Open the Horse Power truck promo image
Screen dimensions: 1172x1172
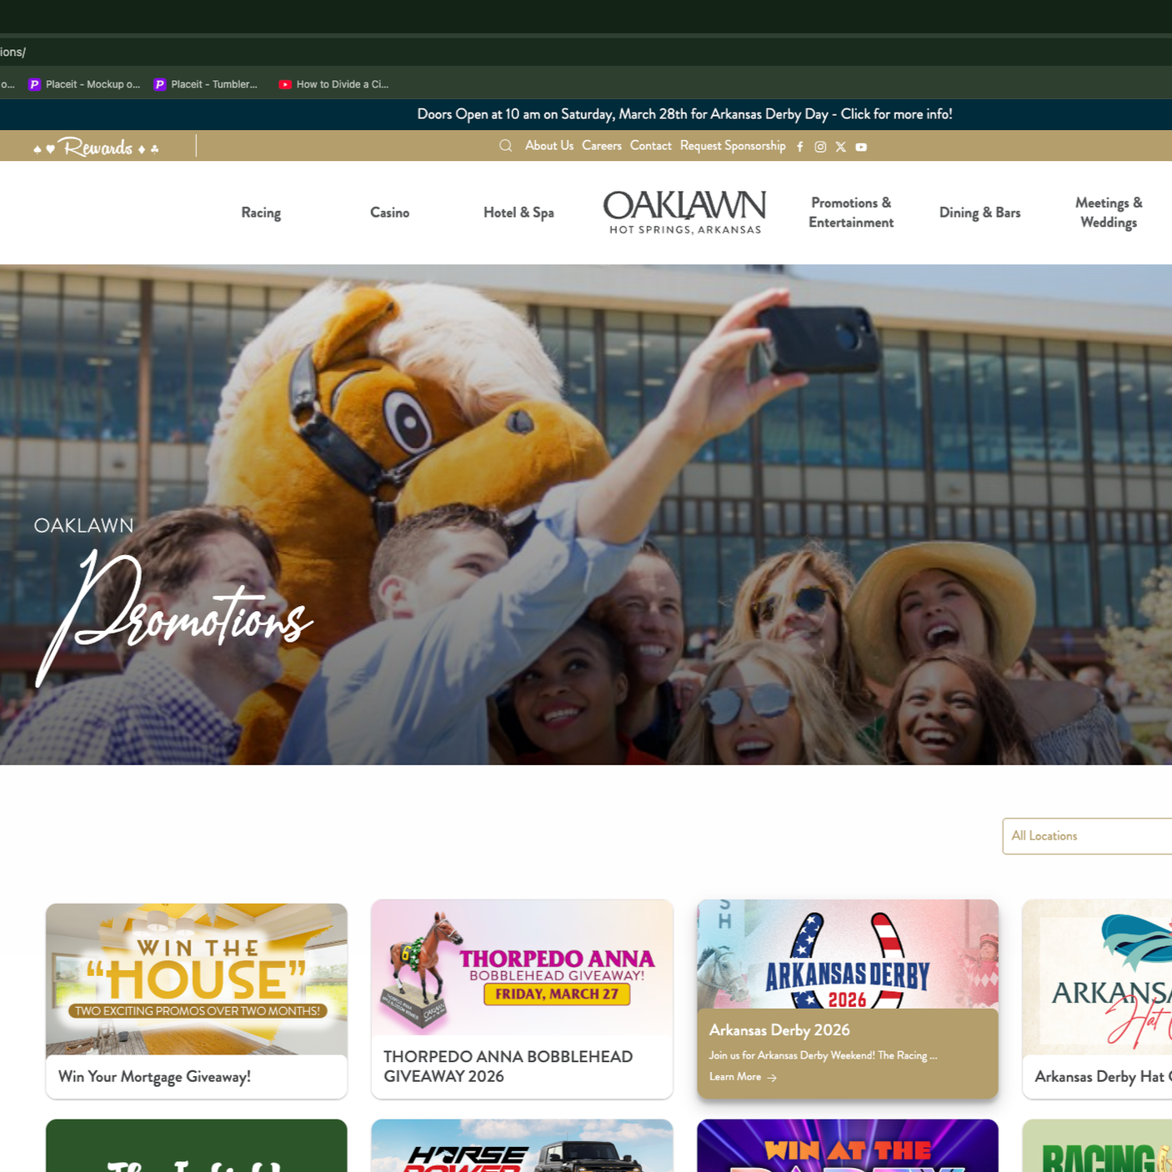(522, 1146)
